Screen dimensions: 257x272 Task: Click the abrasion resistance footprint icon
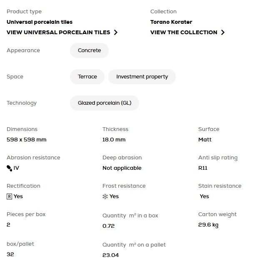point(9,168)
